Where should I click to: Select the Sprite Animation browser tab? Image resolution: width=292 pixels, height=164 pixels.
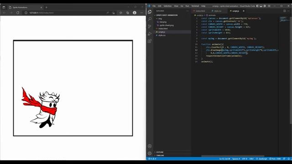(25, 7)
